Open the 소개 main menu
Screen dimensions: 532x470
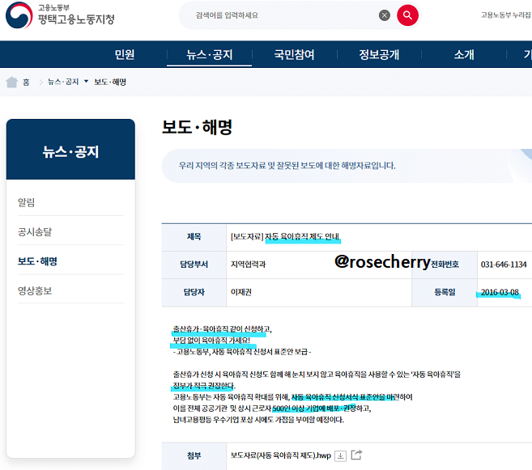click(464, 54)
